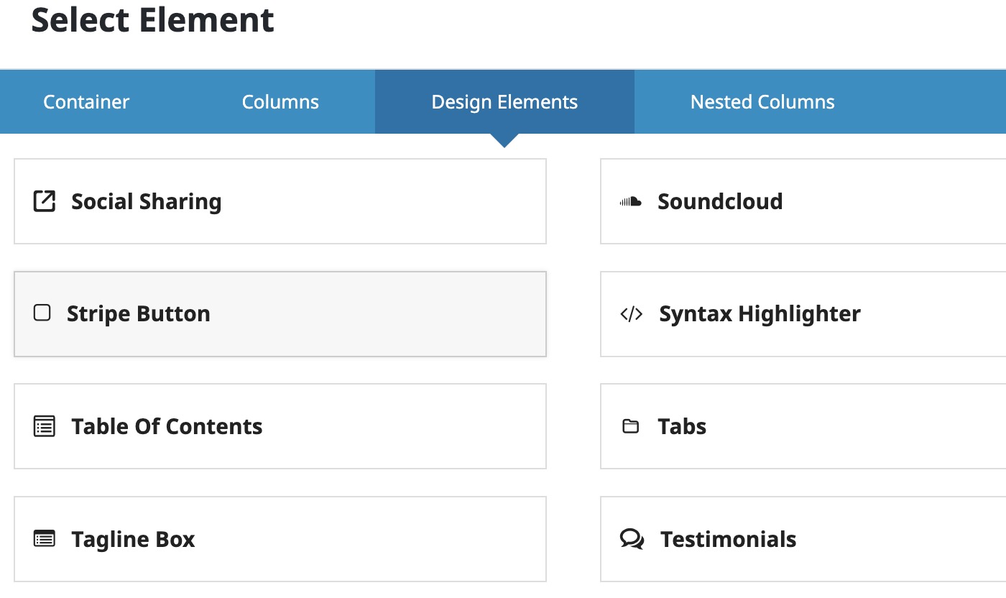Viewport: 1006px width, 598px height.
Task: Insert the Table Of Contents element
Action: point(280,426)
